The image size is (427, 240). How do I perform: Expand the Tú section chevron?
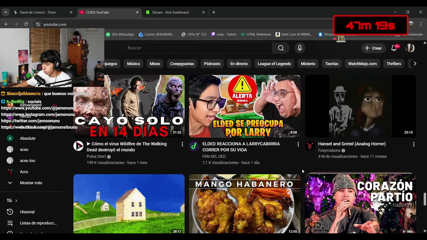[x=16, y=201]
